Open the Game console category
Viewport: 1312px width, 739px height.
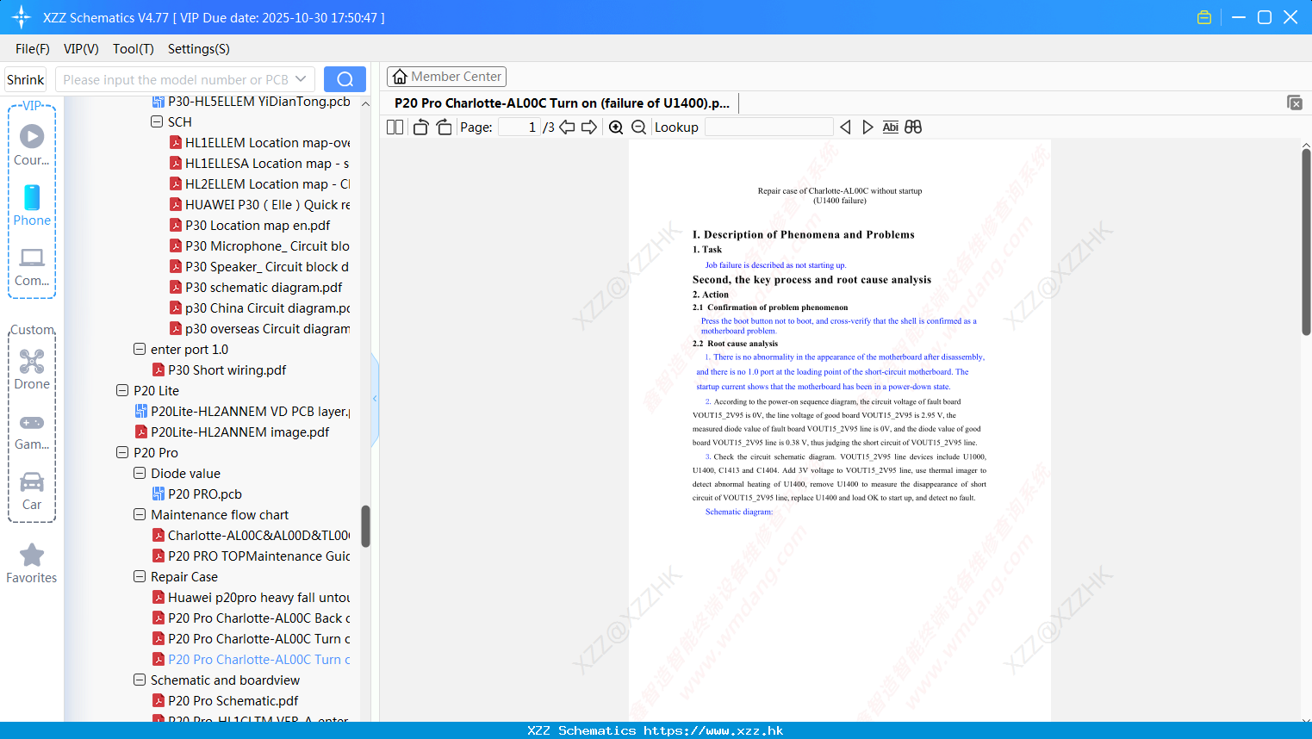(x=32, y=431)
